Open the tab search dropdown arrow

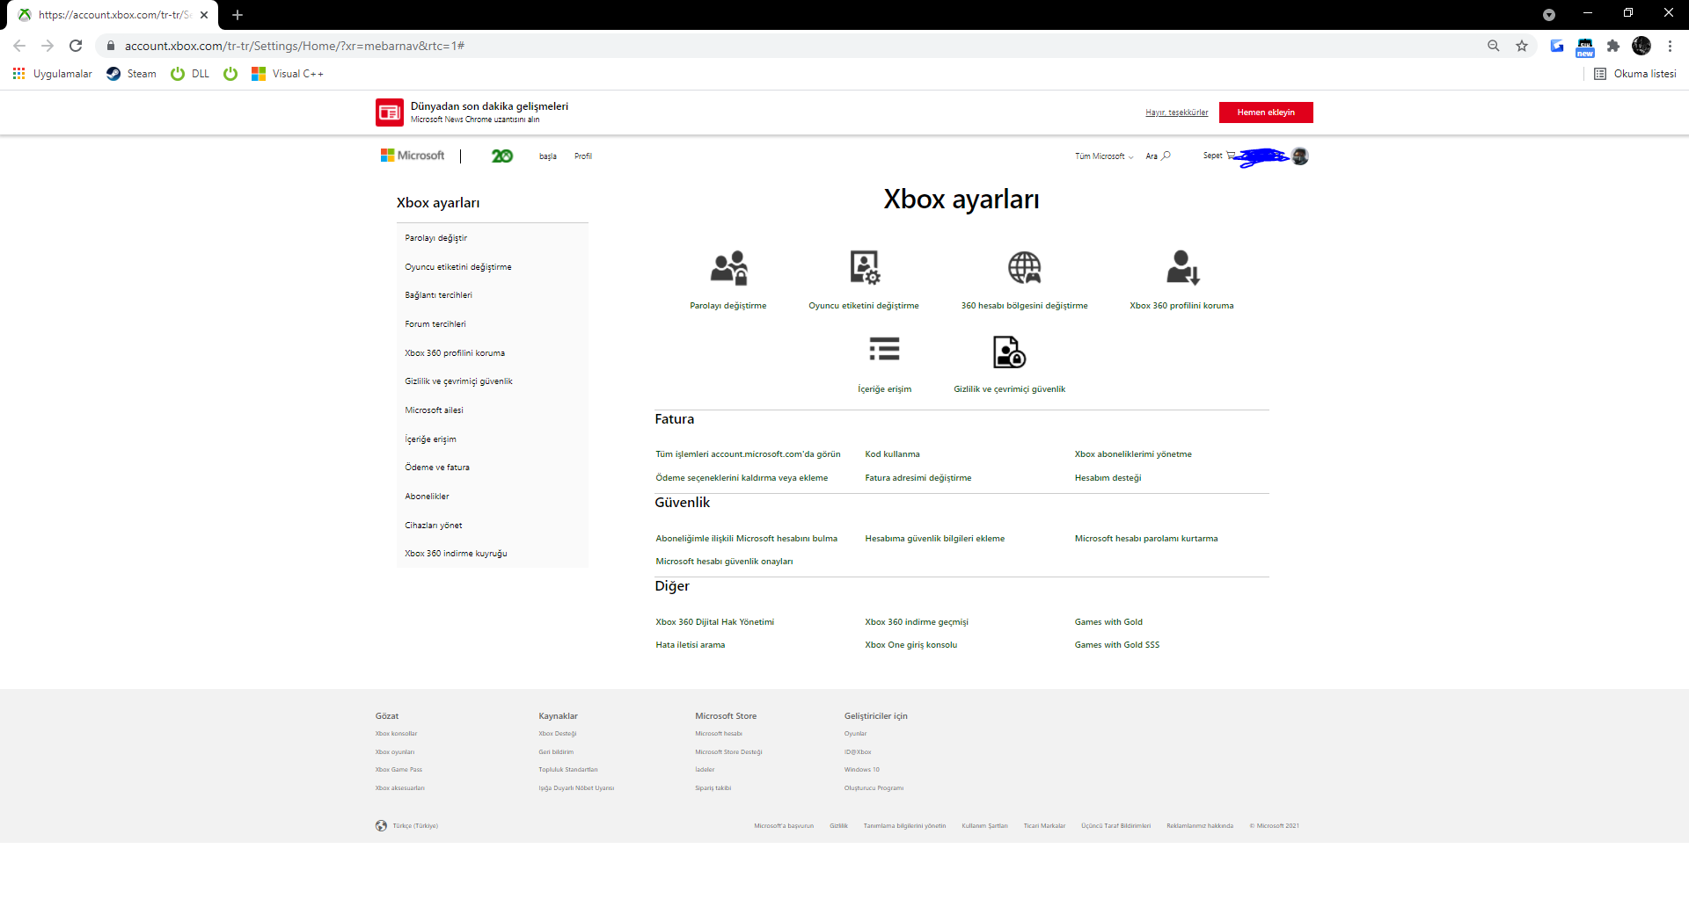1549,15
